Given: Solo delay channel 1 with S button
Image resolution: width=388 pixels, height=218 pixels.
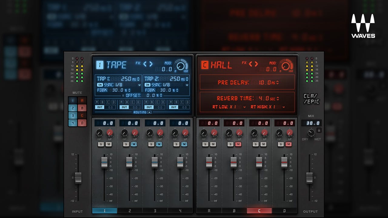Looking at the screenshot, I should click(x=101, y=144).
